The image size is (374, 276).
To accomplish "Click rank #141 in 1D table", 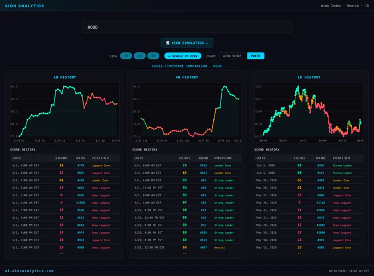I will (321, 173).
